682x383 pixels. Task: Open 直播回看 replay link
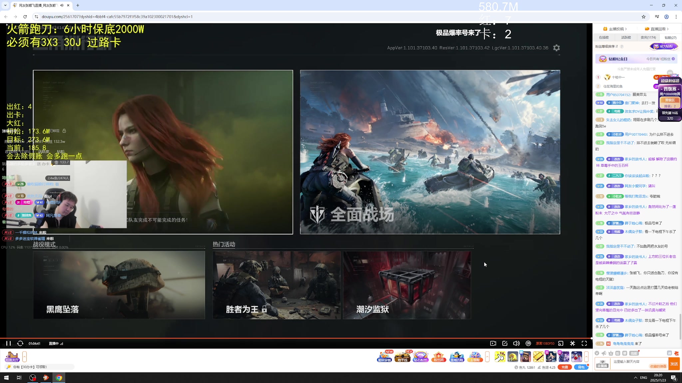(657, 29)
